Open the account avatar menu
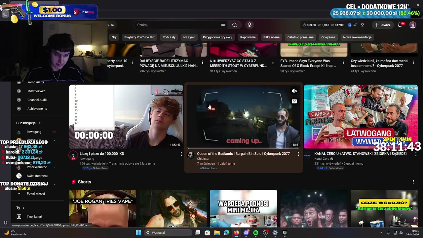The height and width of the screenshot is (238, 423). [413, 25]
